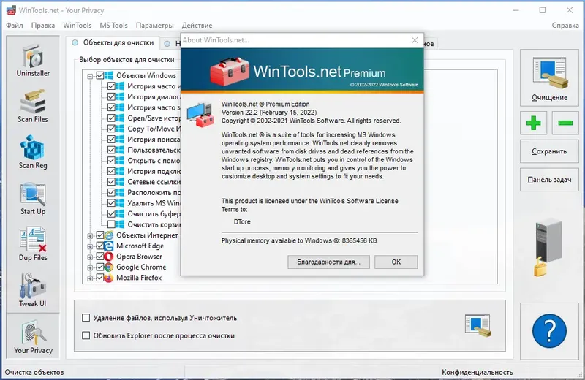Expand the Opera Browser node

90,257
